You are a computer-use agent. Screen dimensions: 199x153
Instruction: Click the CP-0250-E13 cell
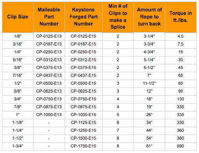49,52
